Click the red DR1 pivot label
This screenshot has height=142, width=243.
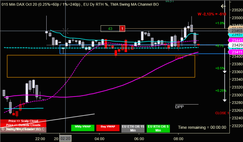tap(179, 58)
